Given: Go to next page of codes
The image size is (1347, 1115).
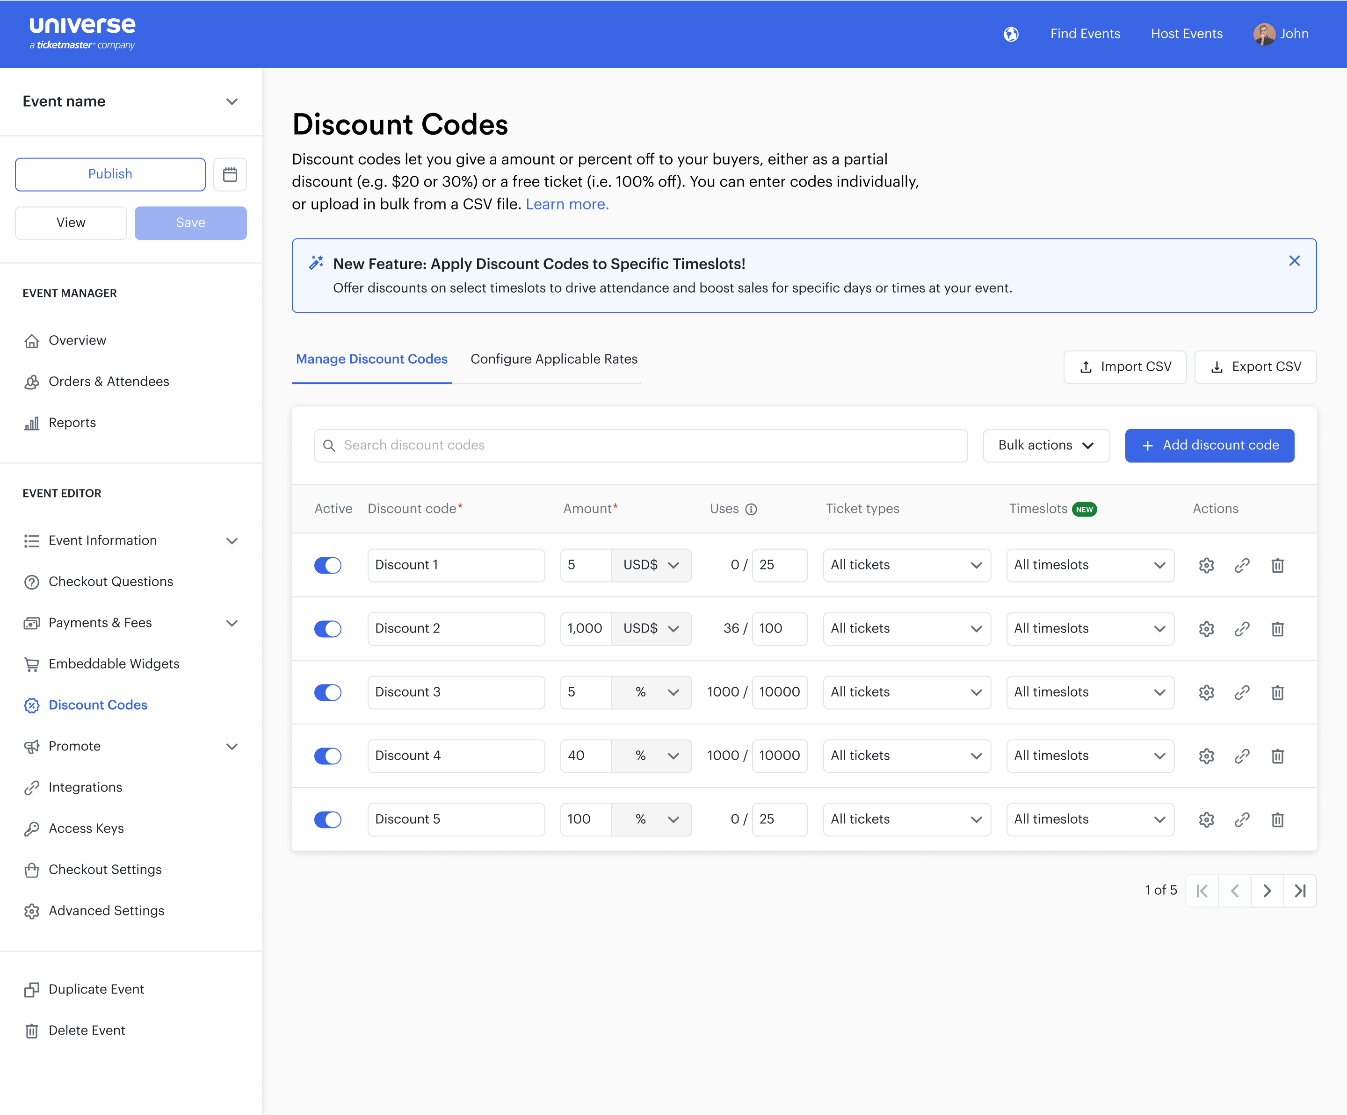Looking at the screenshot, I should pos(1267,891).
